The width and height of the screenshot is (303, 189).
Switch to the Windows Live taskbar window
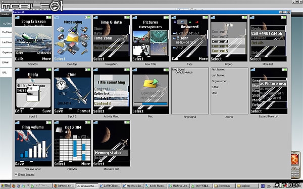[x=179, y=186]
